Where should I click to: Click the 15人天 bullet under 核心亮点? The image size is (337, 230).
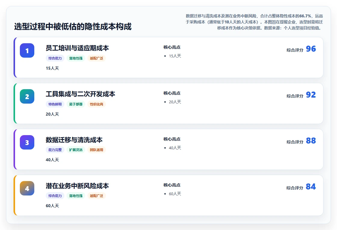tap(175, 56)
